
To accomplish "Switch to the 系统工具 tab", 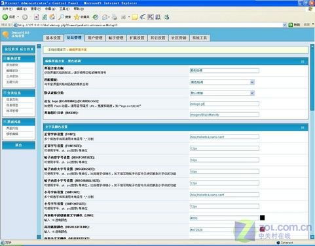I will 200,38.
